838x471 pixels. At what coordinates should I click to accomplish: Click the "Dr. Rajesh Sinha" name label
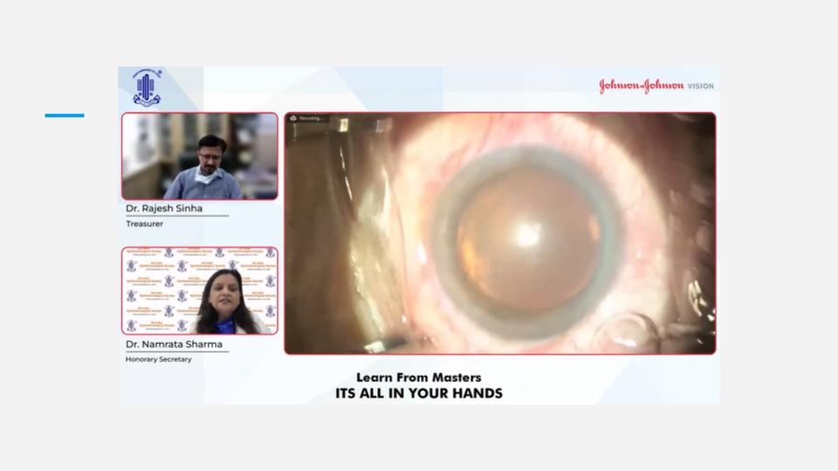(x=165, y=210)
